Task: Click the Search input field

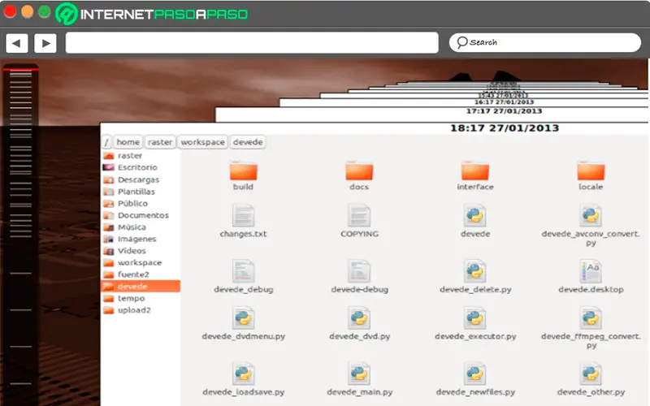Action: click(545, 43)
